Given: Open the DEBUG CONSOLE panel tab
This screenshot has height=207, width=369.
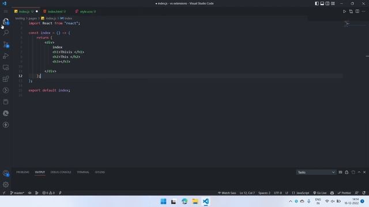Looking at the screenshot, I should (x=61, y=172).
